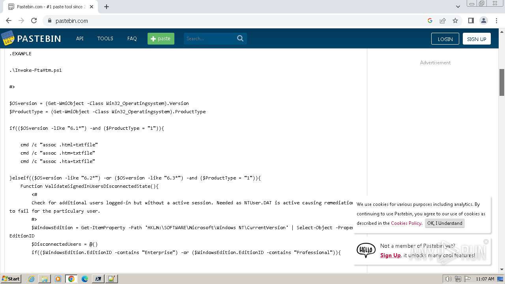Screen dimensions: 505x284
Task: Open media player icon in taskbar
Action: tap(58, 279)
